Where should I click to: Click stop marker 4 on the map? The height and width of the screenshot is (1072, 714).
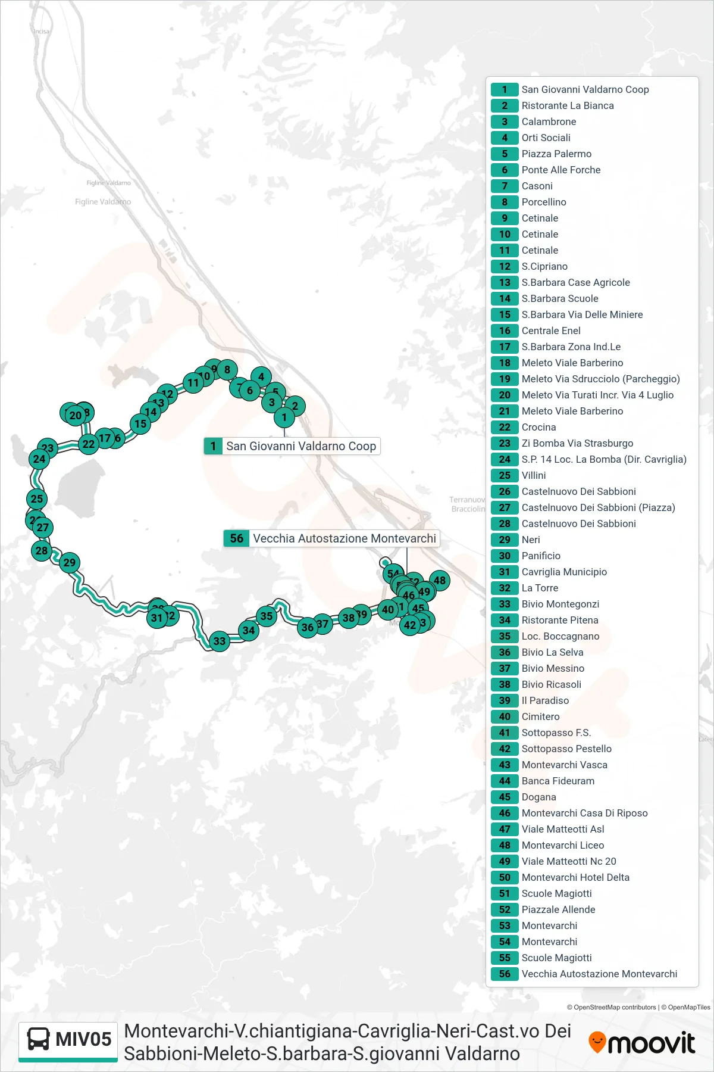pos(261,376)
